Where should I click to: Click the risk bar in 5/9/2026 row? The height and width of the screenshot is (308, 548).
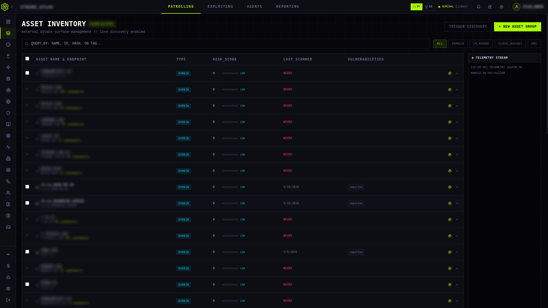[230, 252]
